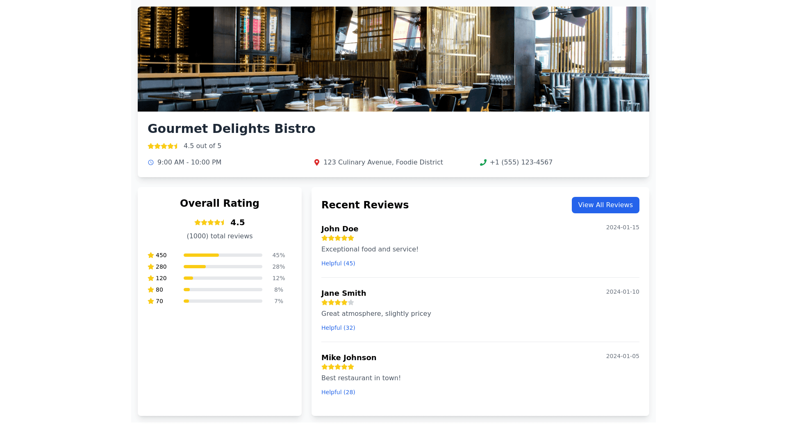Click the 123 Culinary Avenue address text
The height and width of the screenshot is (443, 787).
[x=383, y=162]
